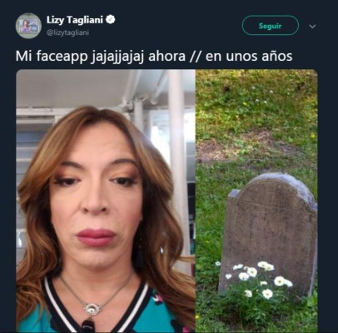
Task: Click the word "ahora" in the tweet
Action: pos(167,56)
